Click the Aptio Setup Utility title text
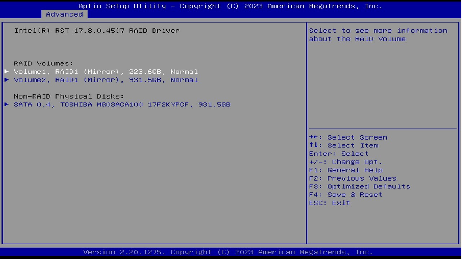The image size is (462, 259). pos(230,6)
